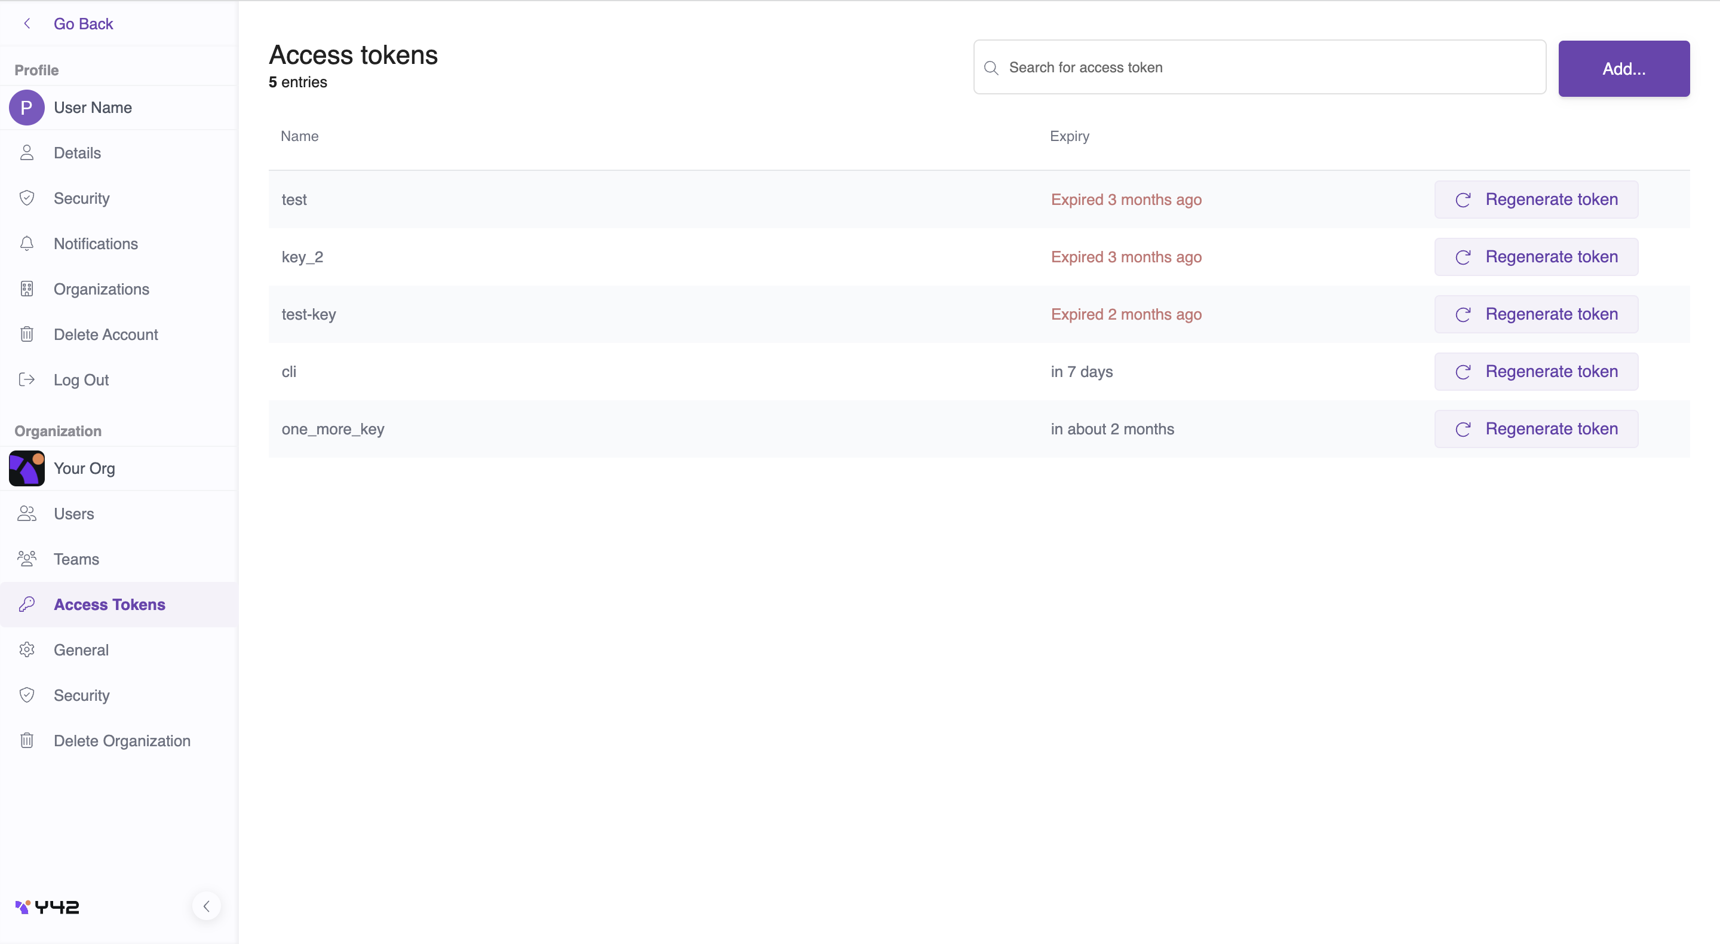Click the shield icon for profile Security
The width and height of the screenshot is (1720, 944).
(x=27, y=198)
